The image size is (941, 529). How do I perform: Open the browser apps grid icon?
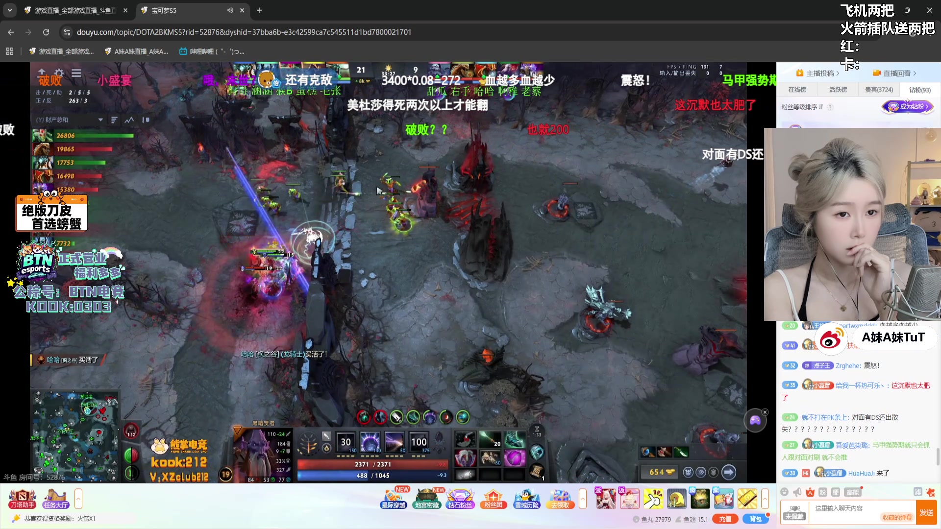tap(10, 51)
